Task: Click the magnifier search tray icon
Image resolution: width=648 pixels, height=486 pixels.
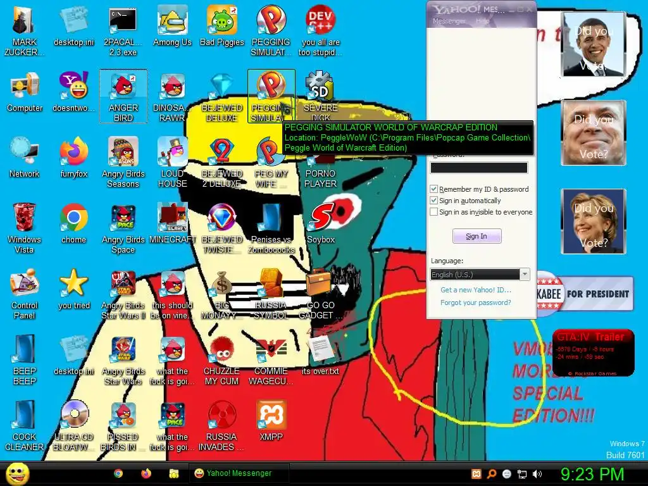Action: [492, 474]
